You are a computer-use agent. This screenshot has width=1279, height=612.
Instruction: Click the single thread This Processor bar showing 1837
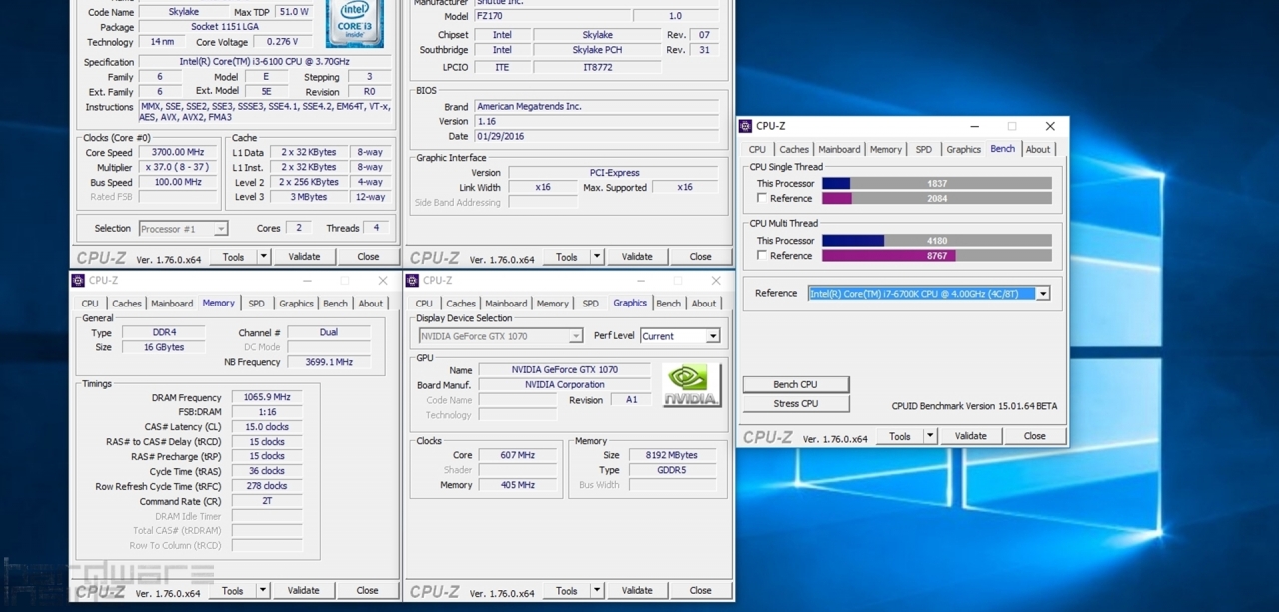(937, 184)
